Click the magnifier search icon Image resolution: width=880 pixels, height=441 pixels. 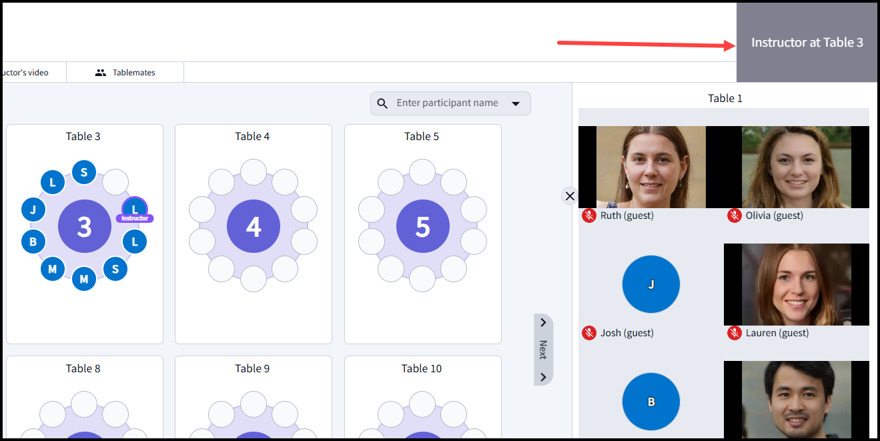tap(382, 103)
